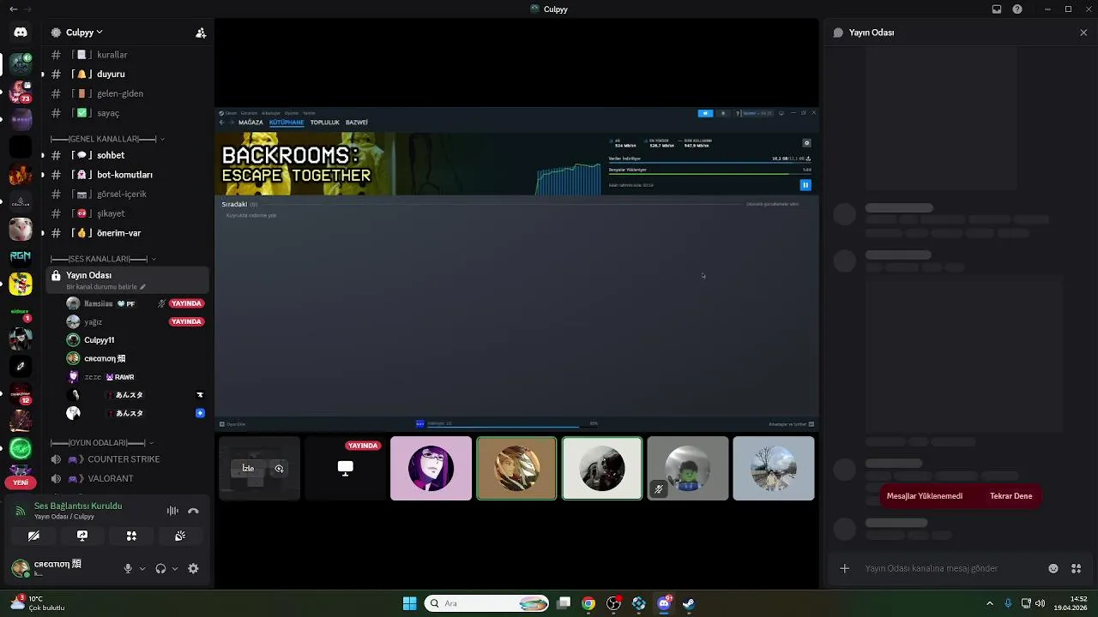Open the invite people icon beside Culpyy
The height and width of the screenshot is (617, 1098).
point(201,33)
